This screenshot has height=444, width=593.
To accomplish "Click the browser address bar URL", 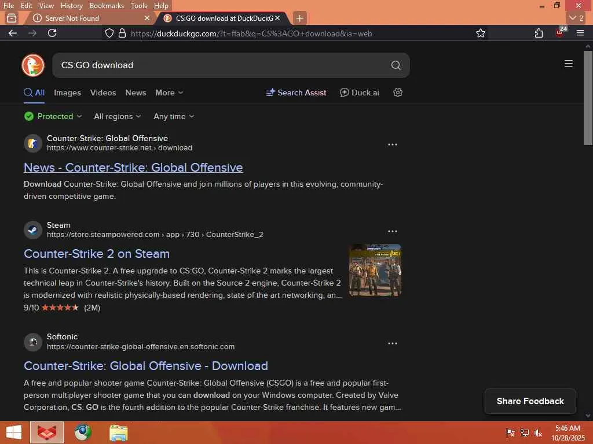I will coord(251,34).
